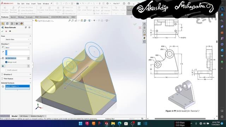
Task: Switch to the Evaluate ribbon tab
Action: click(29, 17)
